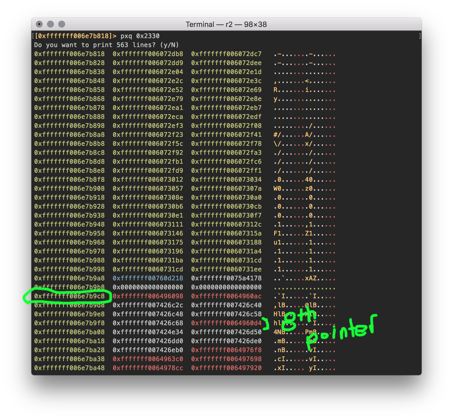Click the 'Terminal — r2 — 98×38' title
The image size is (453, 420).
coord(226,24)
